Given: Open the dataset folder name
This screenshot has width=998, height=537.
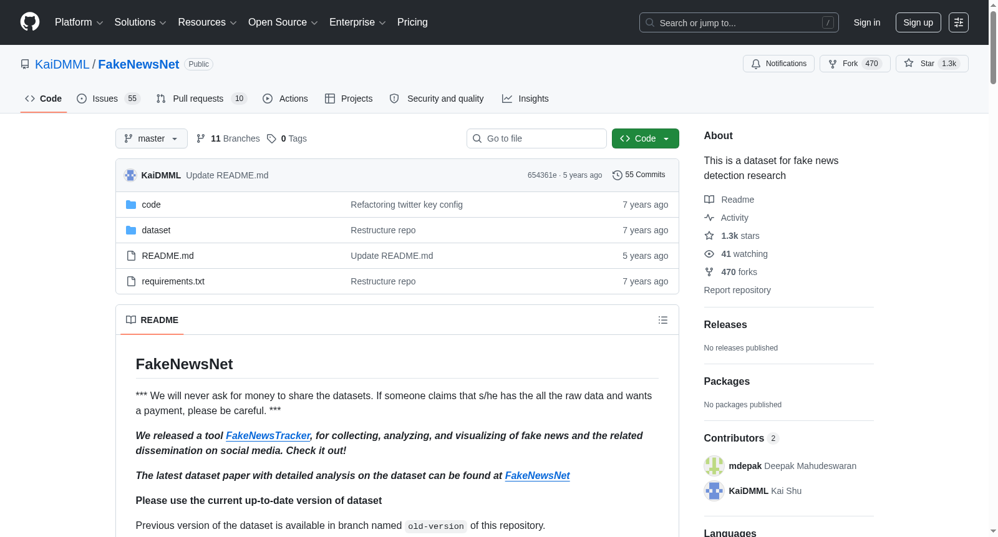Looking at the screenshot, I should pyautogui.click(x=156, y=230).
